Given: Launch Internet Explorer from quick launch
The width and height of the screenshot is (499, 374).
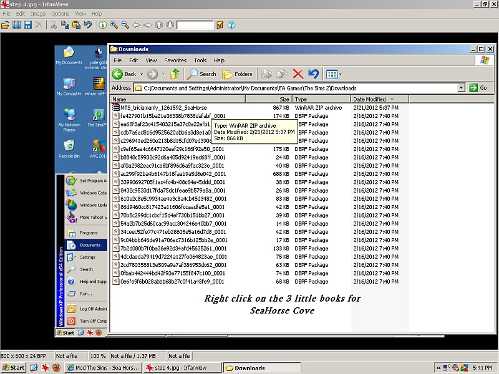Looking at the screenshot, I should [34, 368].
